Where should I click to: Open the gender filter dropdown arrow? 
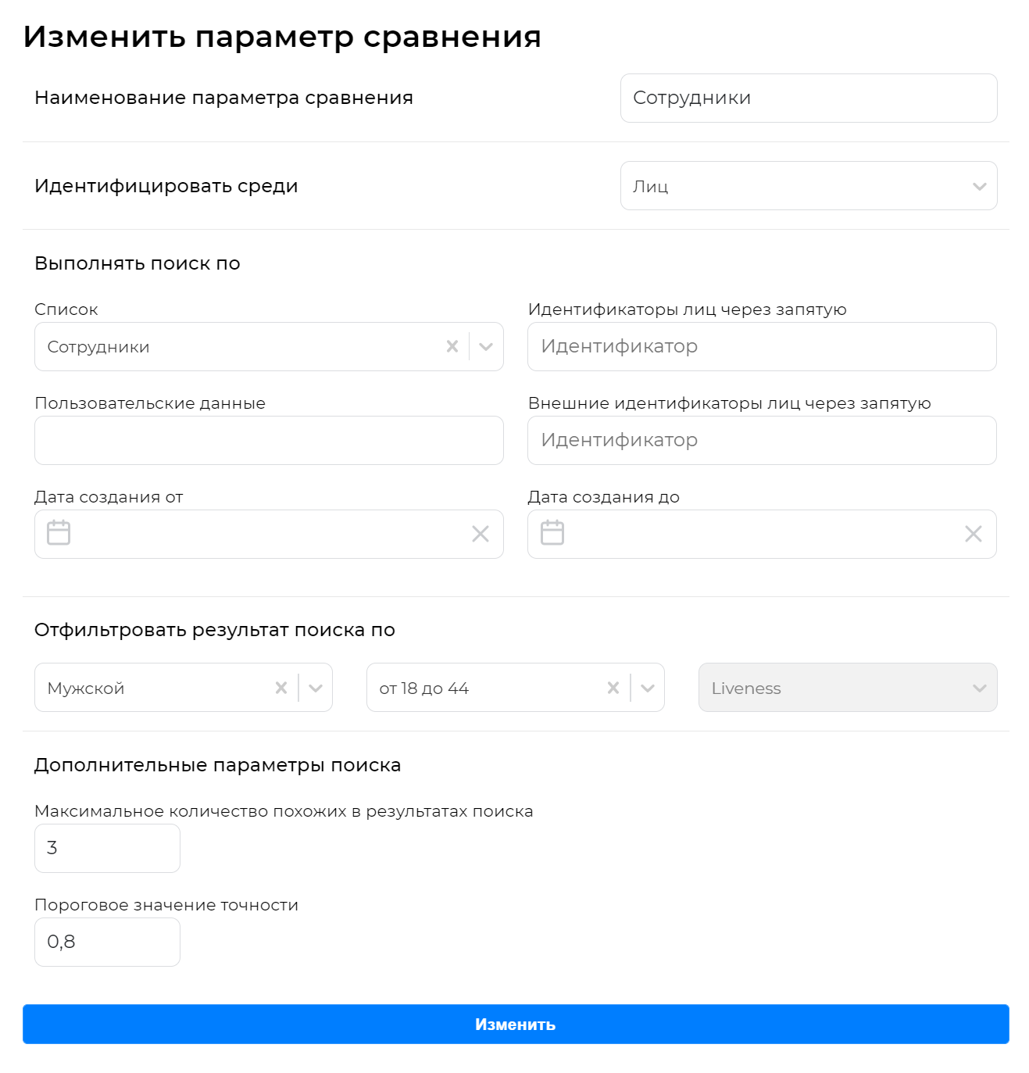pyautogui.click(x=316, y=687)
